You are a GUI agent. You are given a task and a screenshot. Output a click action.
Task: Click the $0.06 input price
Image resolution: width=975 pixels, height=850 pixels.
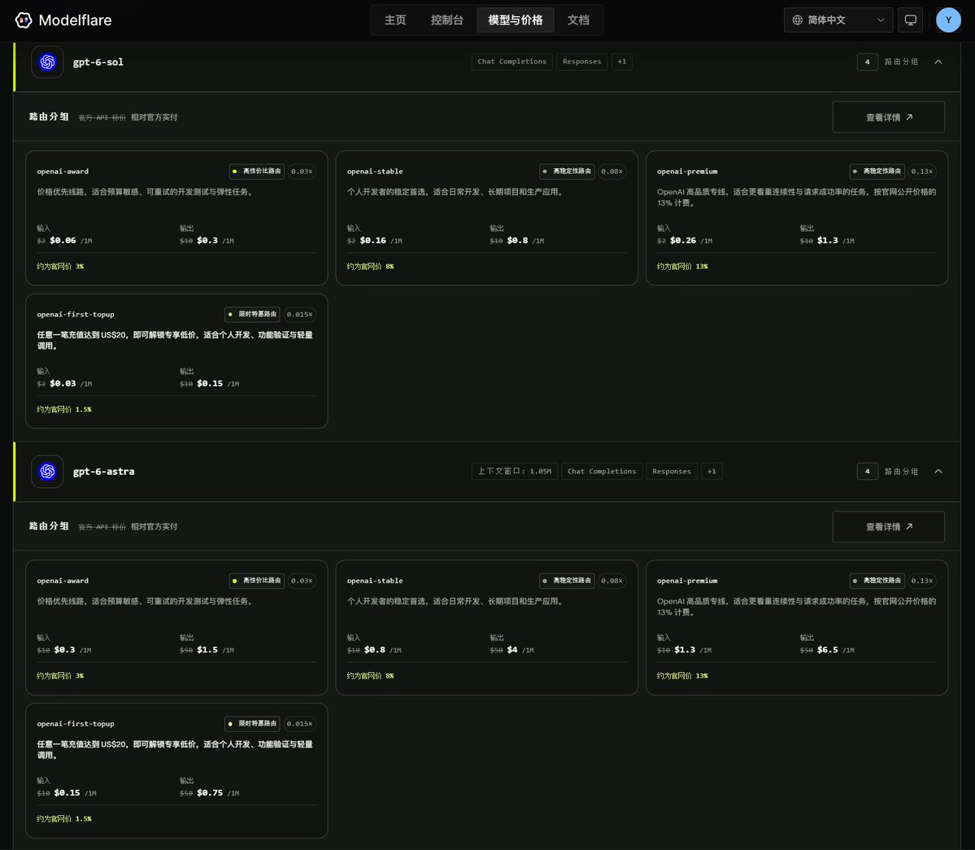pos(63,241)
